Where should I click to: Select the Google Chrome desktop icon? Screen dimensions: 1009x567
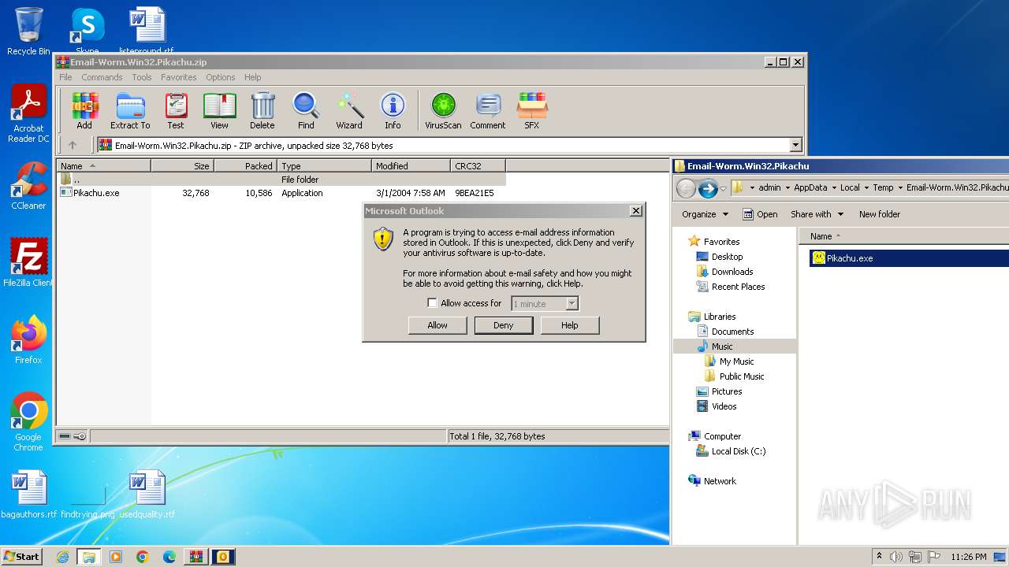coord(28,422)
